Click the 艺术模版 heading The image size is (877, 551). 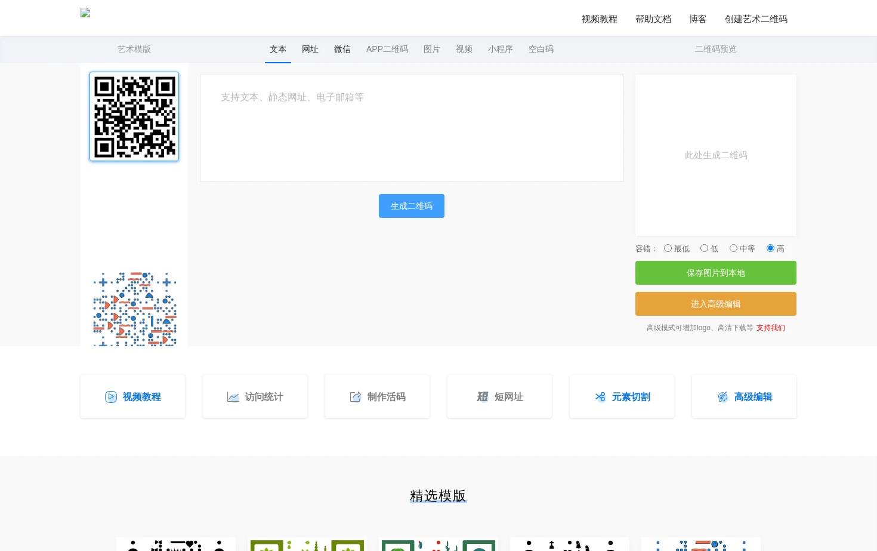[134, 49]
